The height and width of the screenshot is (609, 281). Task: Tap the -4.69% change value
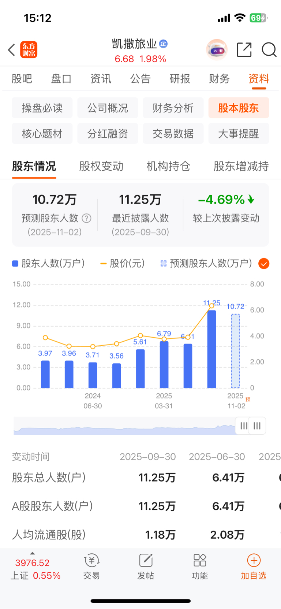pyautogui.click(x=226, y=200)
